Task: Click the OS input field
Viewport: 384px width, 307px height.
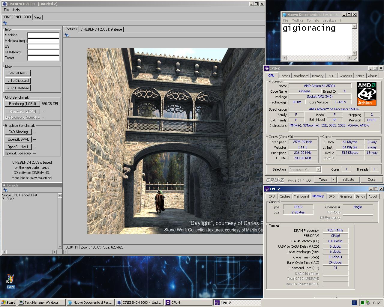Action: tap(43, 46)
